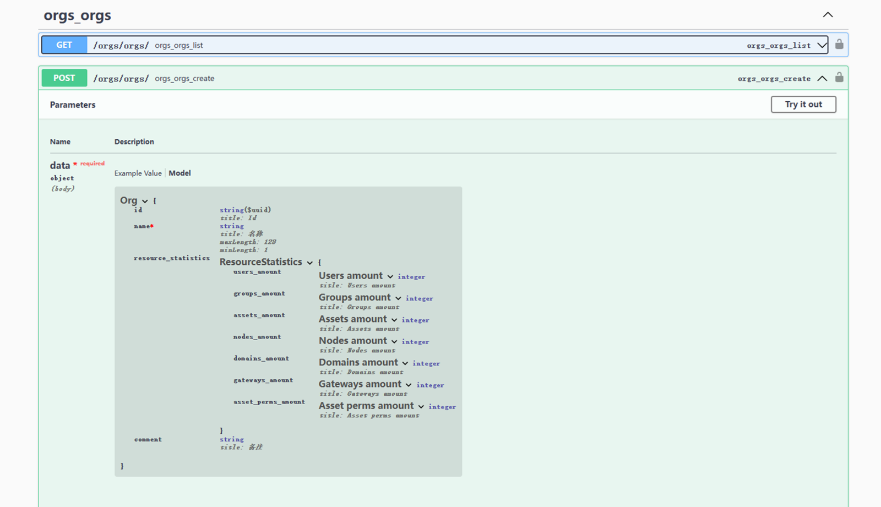Toggle the Assets amount chevron
Screen dimensions: 881x507
[394, 320]
